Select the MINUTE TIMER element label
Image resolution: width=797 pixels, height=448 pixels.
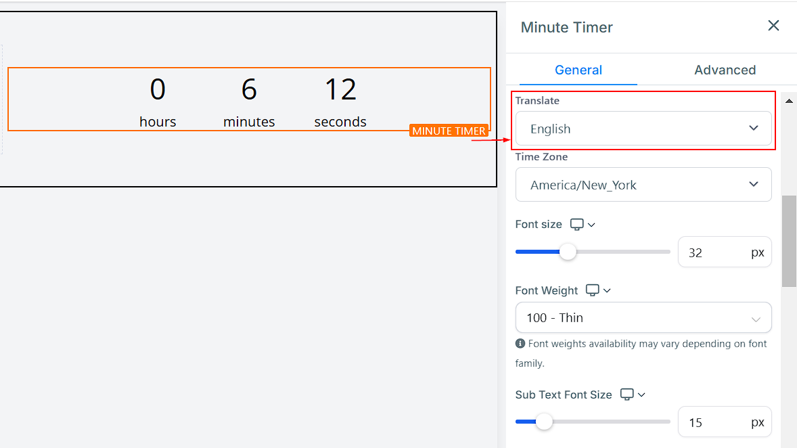(449, 131)
